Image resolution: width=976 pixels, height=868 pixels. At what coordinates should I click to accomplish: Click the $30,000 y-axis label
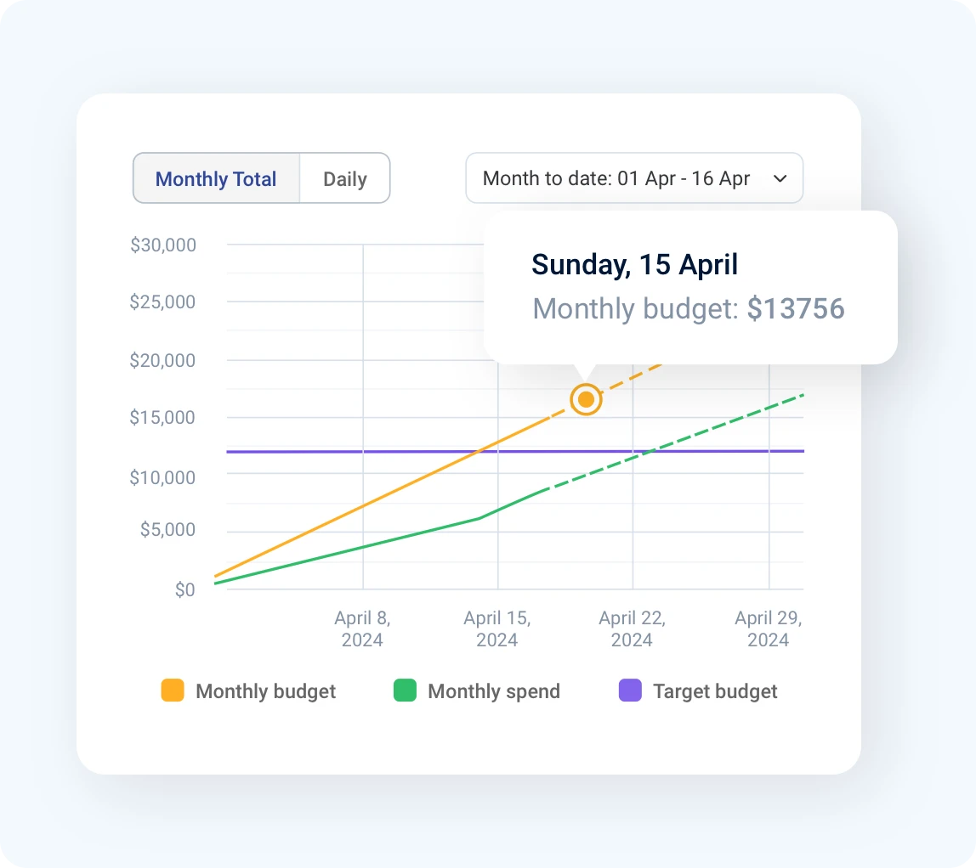coord(163,245)
